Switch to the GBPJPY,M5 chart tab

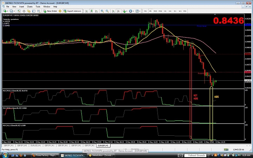pyautogui.click(x=22, y=145)
